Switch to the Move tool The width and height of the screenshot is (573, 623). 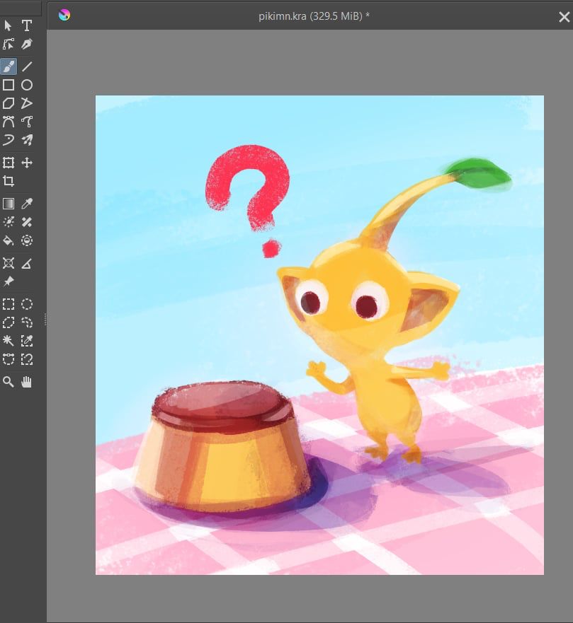(27, 163)
